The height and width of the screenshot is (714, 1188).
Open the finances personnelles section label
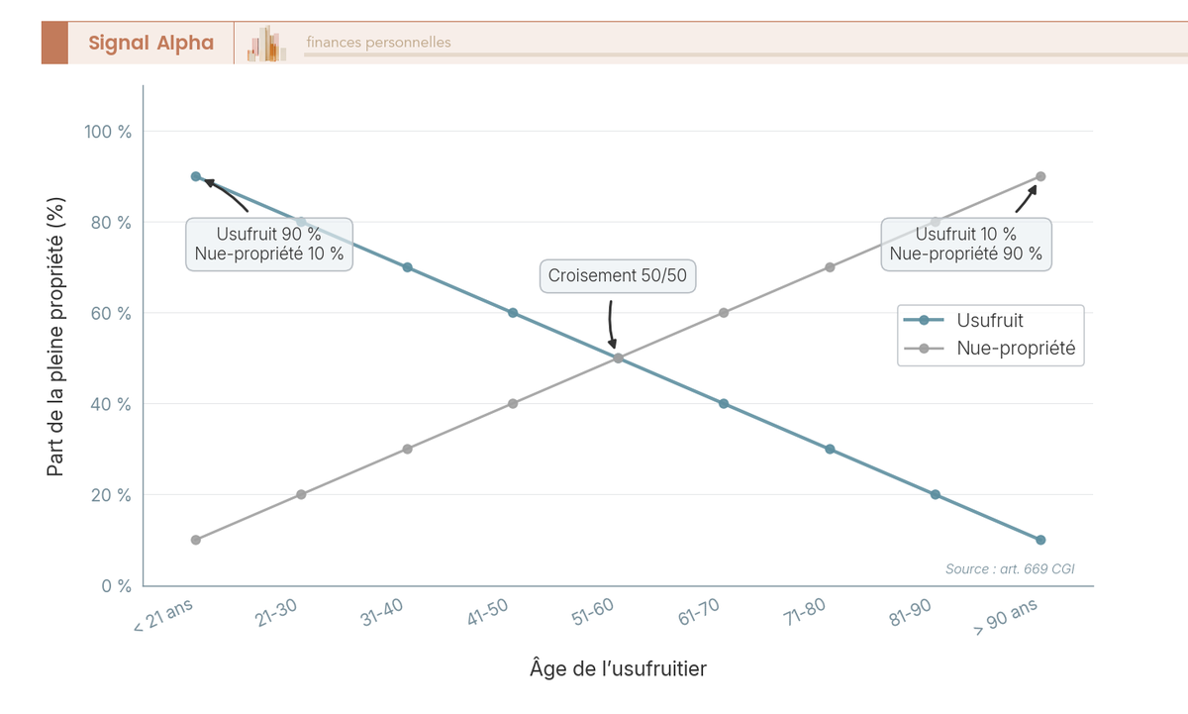378,43
